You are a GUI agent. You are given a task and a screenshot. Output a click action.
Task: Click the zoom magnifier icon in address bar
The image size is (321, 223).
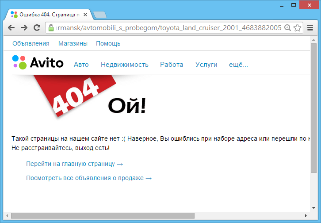point(287,28)
